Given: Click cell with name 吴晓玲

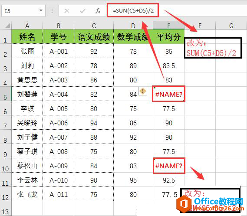Looking at the screenshot, I should pos(27,123).
